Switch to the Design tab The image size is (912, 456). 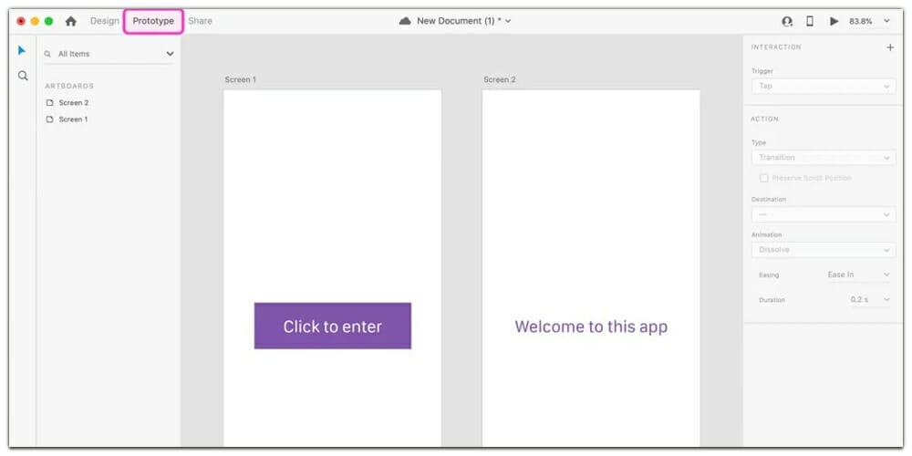[105, 21]
